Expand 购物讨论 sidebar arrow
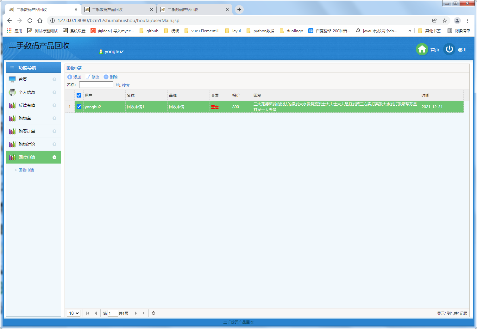Image resolution: width=477 pixels, height=329 pixels. click(54, 144)
